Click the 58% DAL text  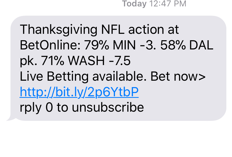point(187,45)
